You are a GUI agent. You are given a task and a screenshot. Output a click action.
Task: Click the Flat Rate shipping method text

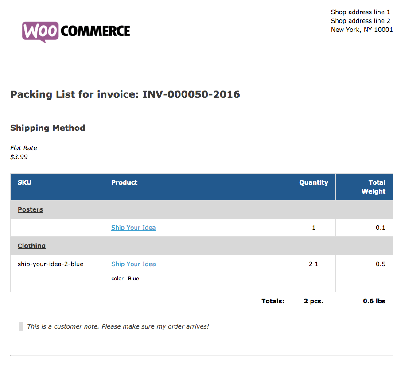point(24,148)
